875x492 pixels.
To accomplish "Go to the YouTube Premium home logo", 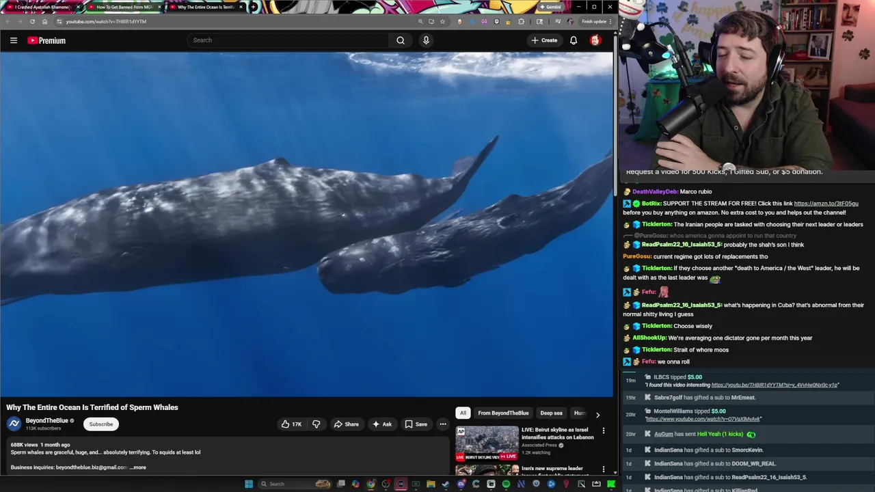I will click(46, 40).
